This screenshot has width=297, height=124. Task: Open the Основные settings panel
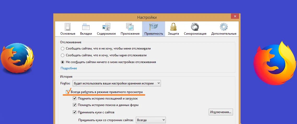[x=68, y=29]
